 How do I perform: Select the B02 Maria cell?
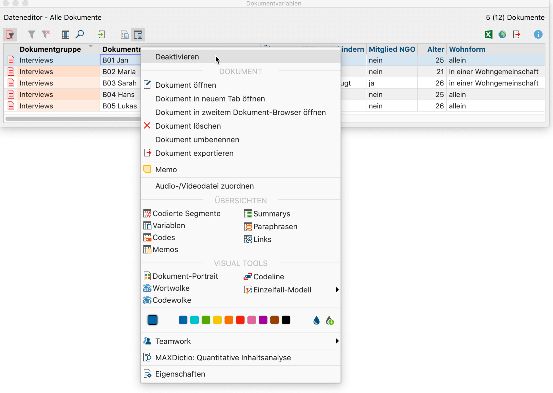tap(120, 72)
